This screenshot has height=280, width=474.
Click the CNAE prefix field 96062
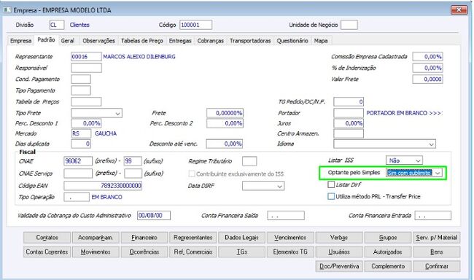pos(78,161)
